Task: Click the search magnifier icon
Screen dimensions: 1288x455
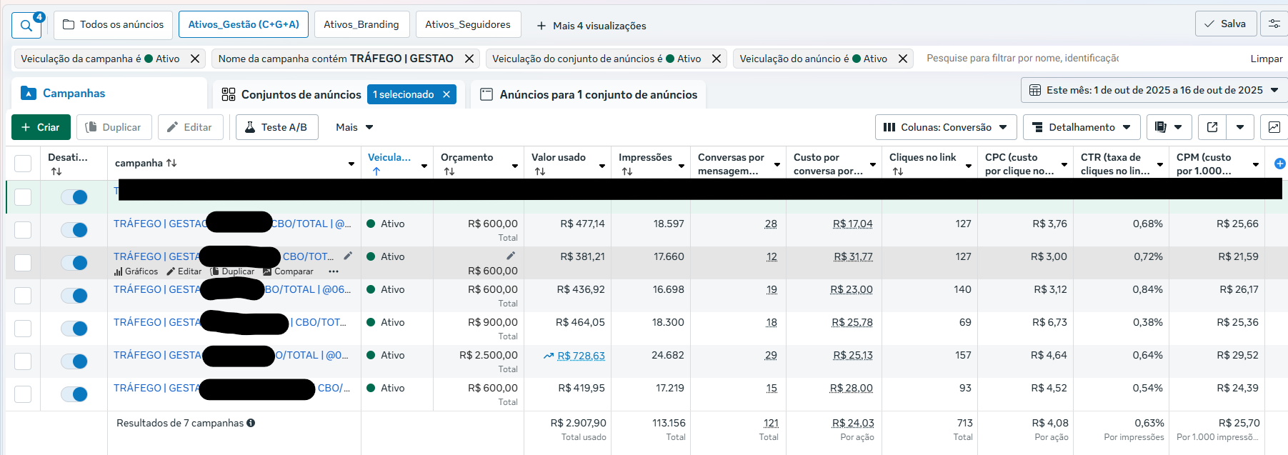Action: coord(26,26)
